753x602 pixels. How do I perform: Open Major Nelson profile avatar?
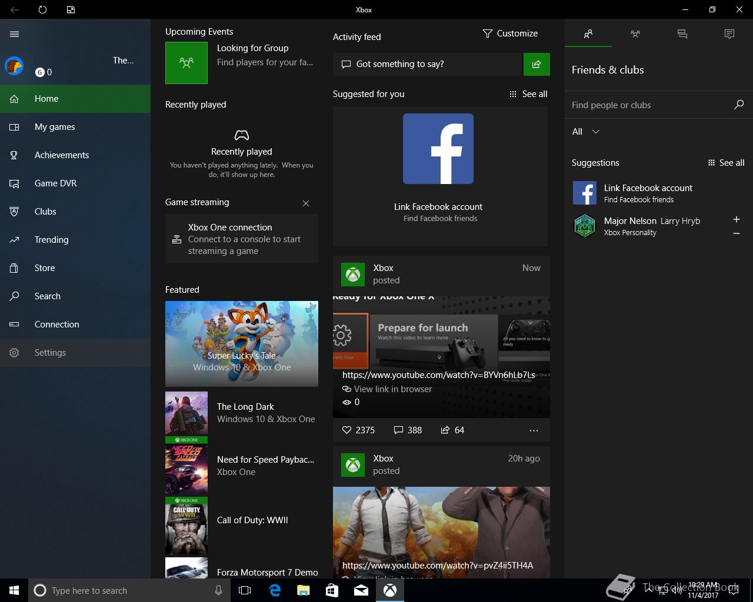tap(585, 226)
